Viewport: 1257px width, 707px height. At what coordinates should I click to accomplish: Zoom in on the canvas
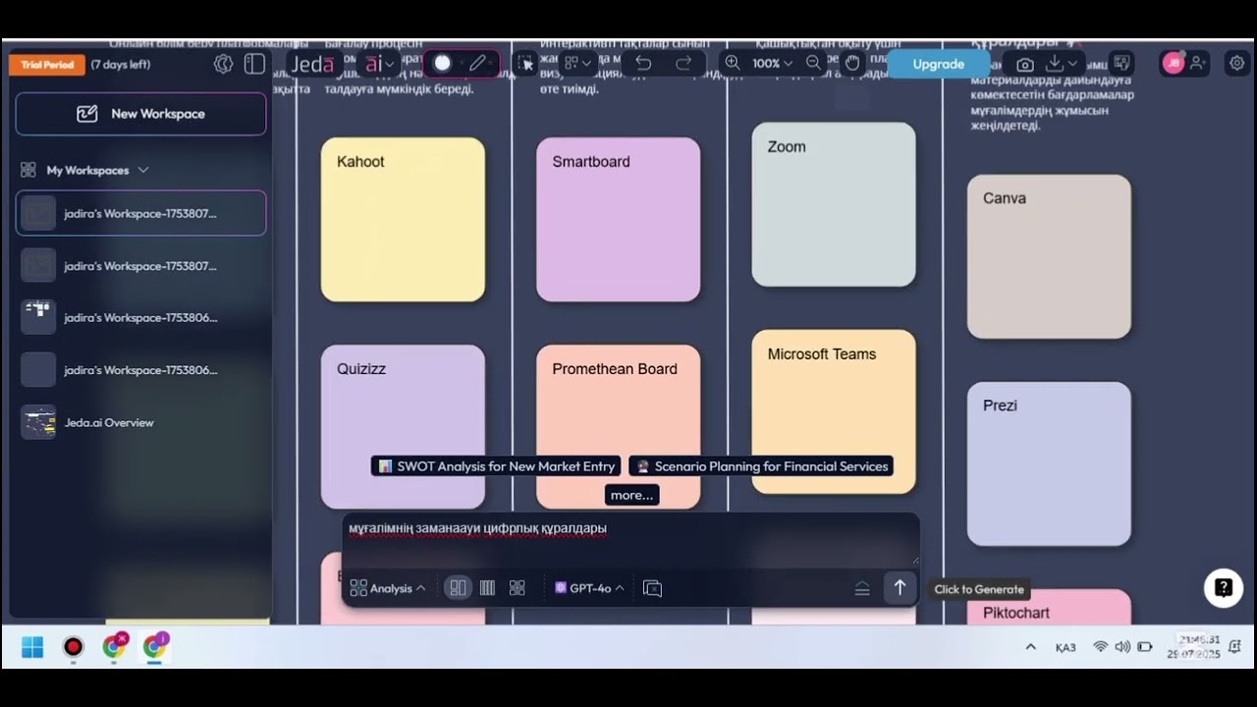tap(733, 64)
